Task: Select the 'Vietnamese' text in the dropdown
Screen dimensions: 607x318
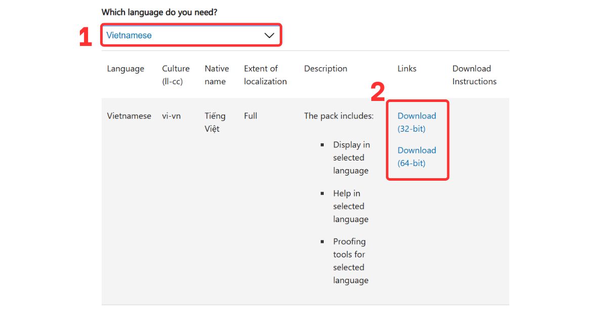Action: (128, 35)
